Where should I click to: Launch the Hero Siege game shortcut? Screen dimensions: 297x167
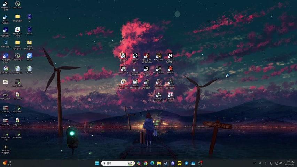tap(158, 56)
